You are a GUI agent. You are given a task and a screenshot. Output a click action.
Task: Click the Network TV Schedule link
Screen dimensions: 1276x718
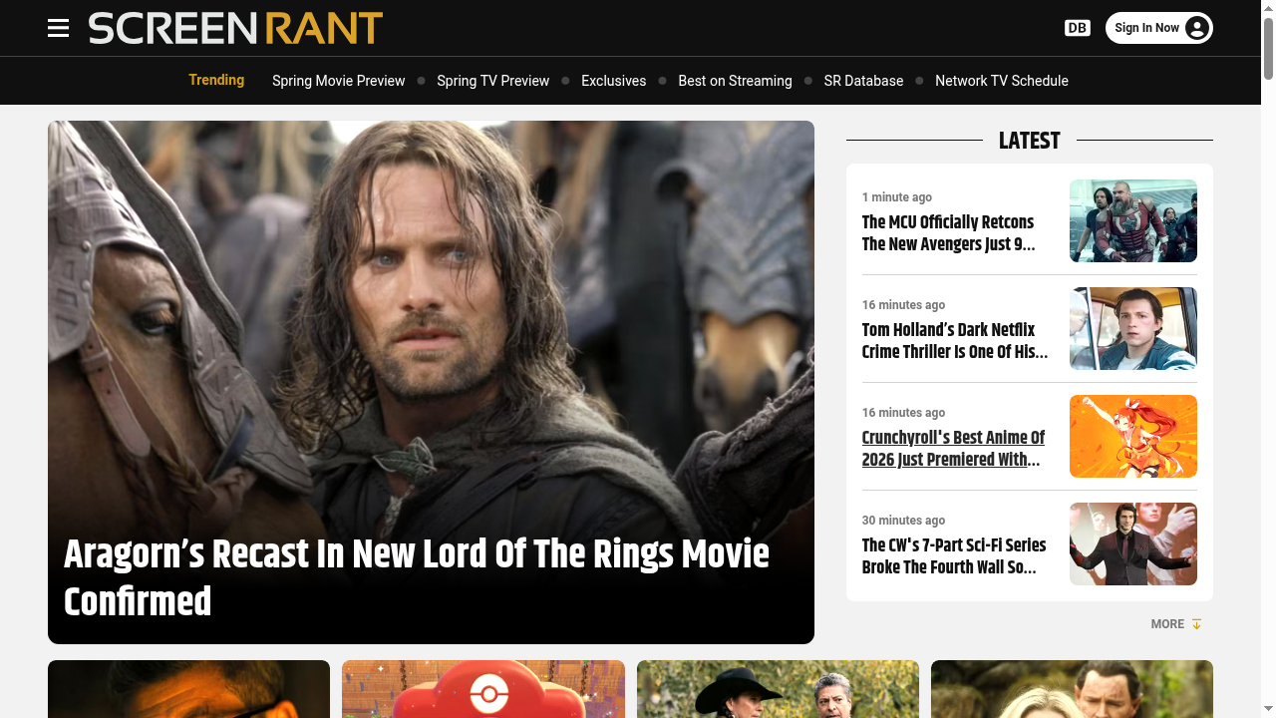coord(1002,81)
